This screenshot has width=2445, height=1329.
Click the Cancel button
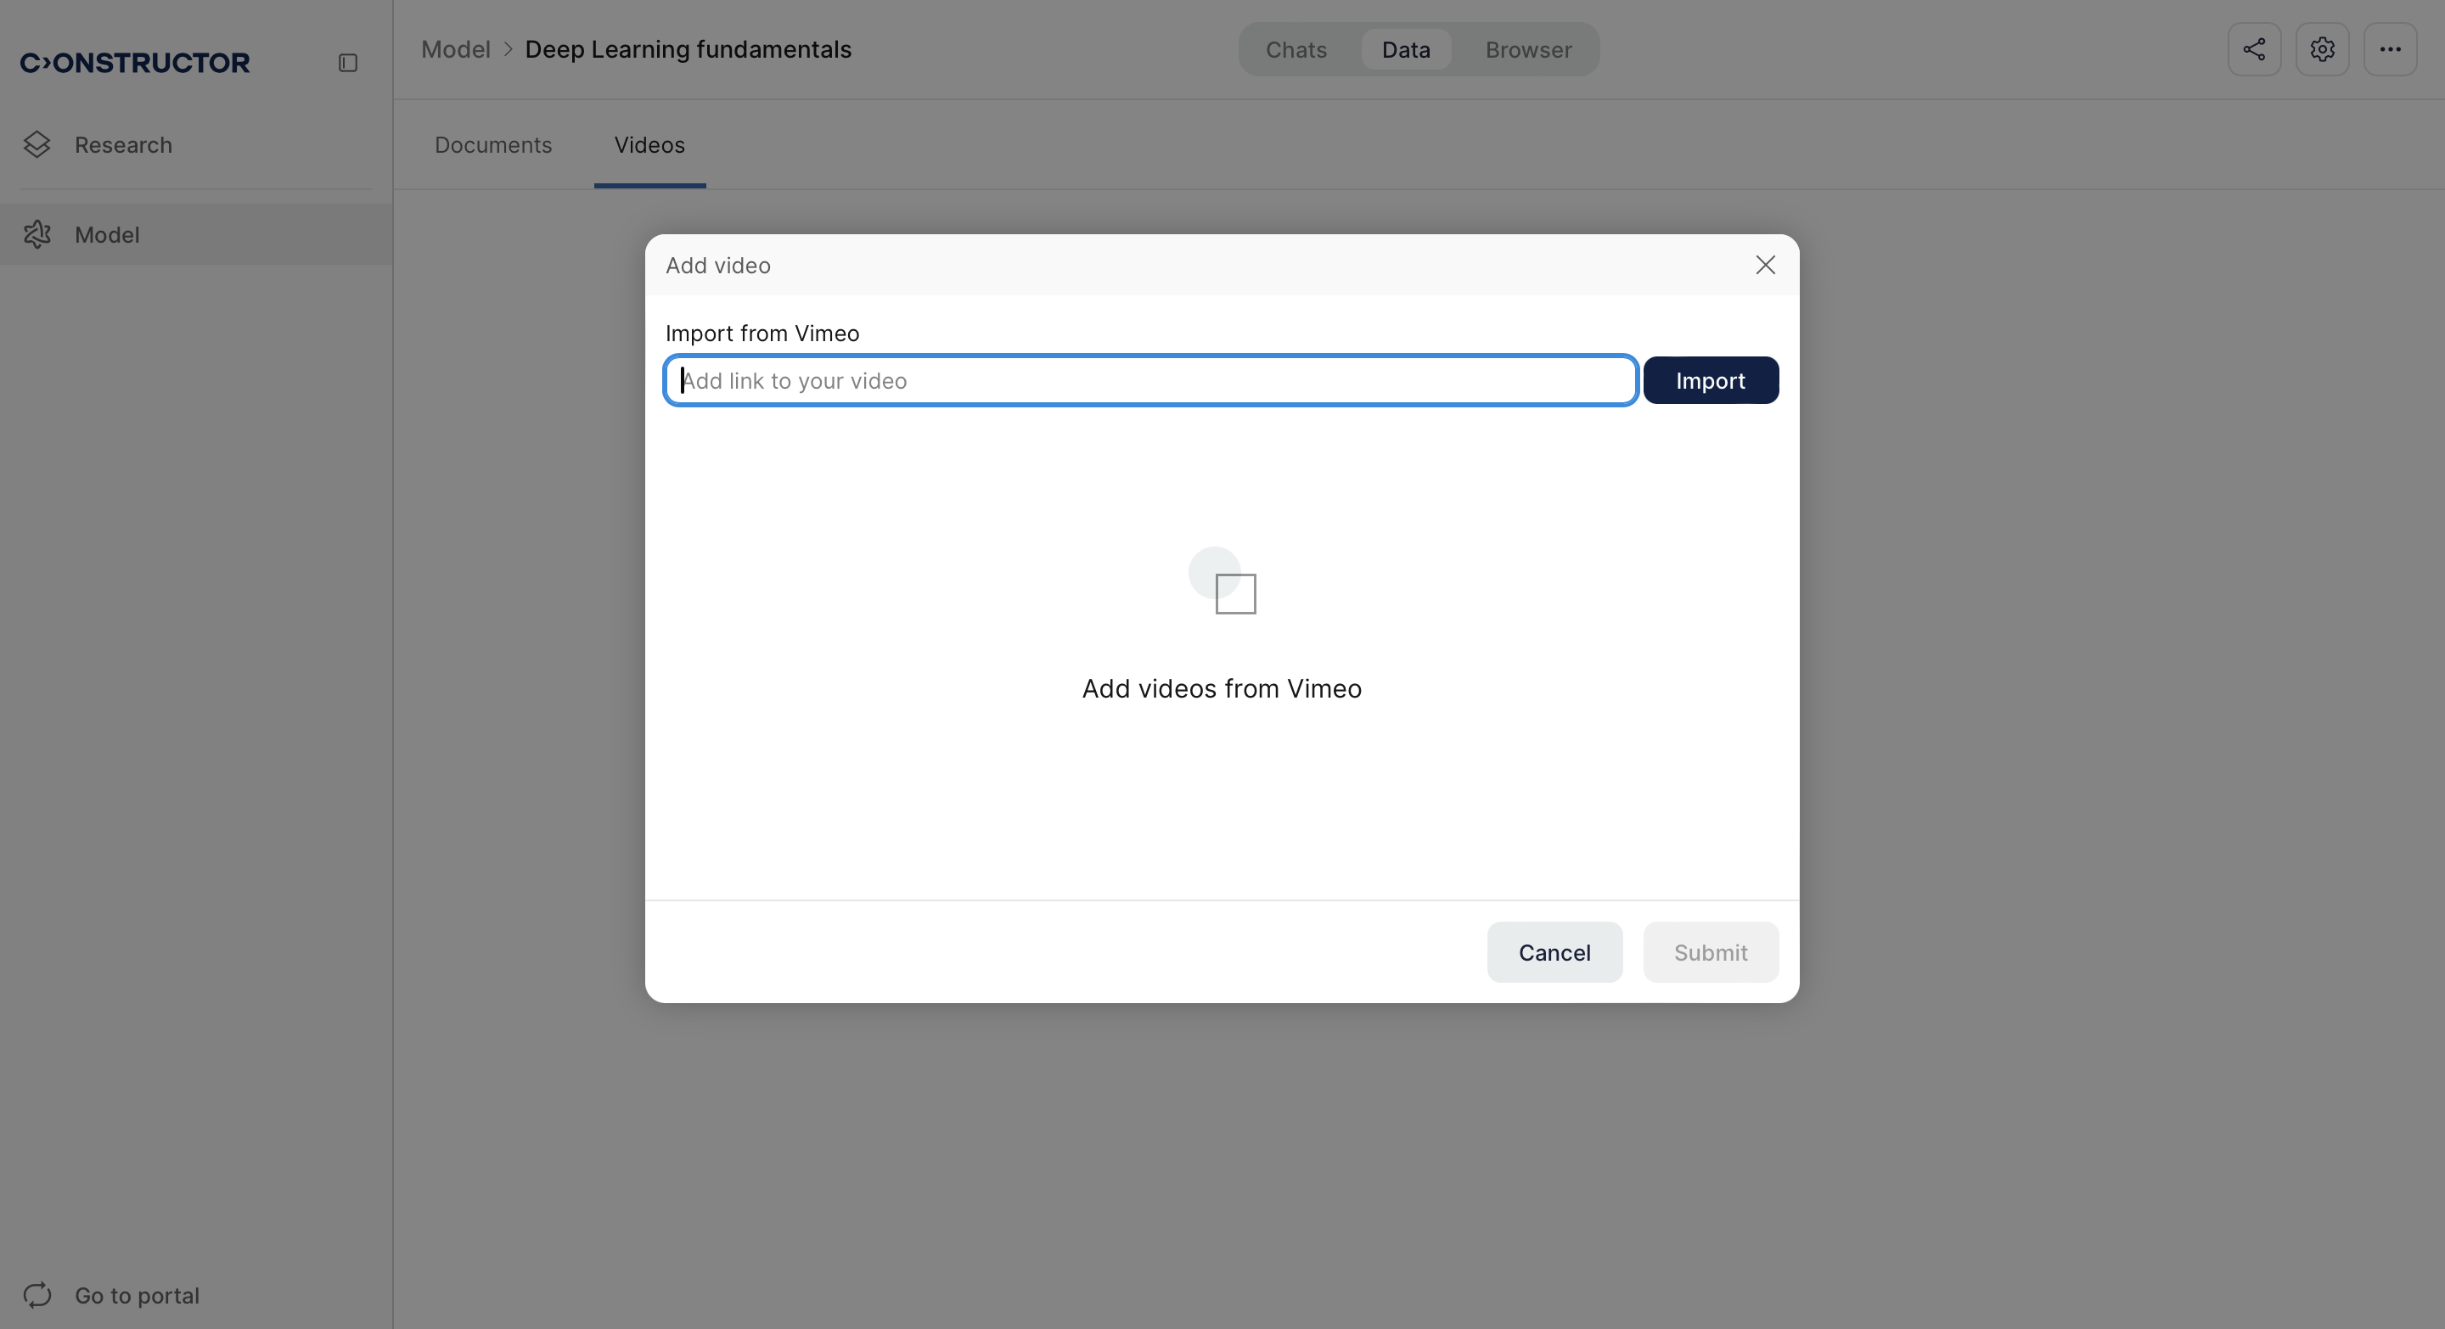tap(1554, 951)
